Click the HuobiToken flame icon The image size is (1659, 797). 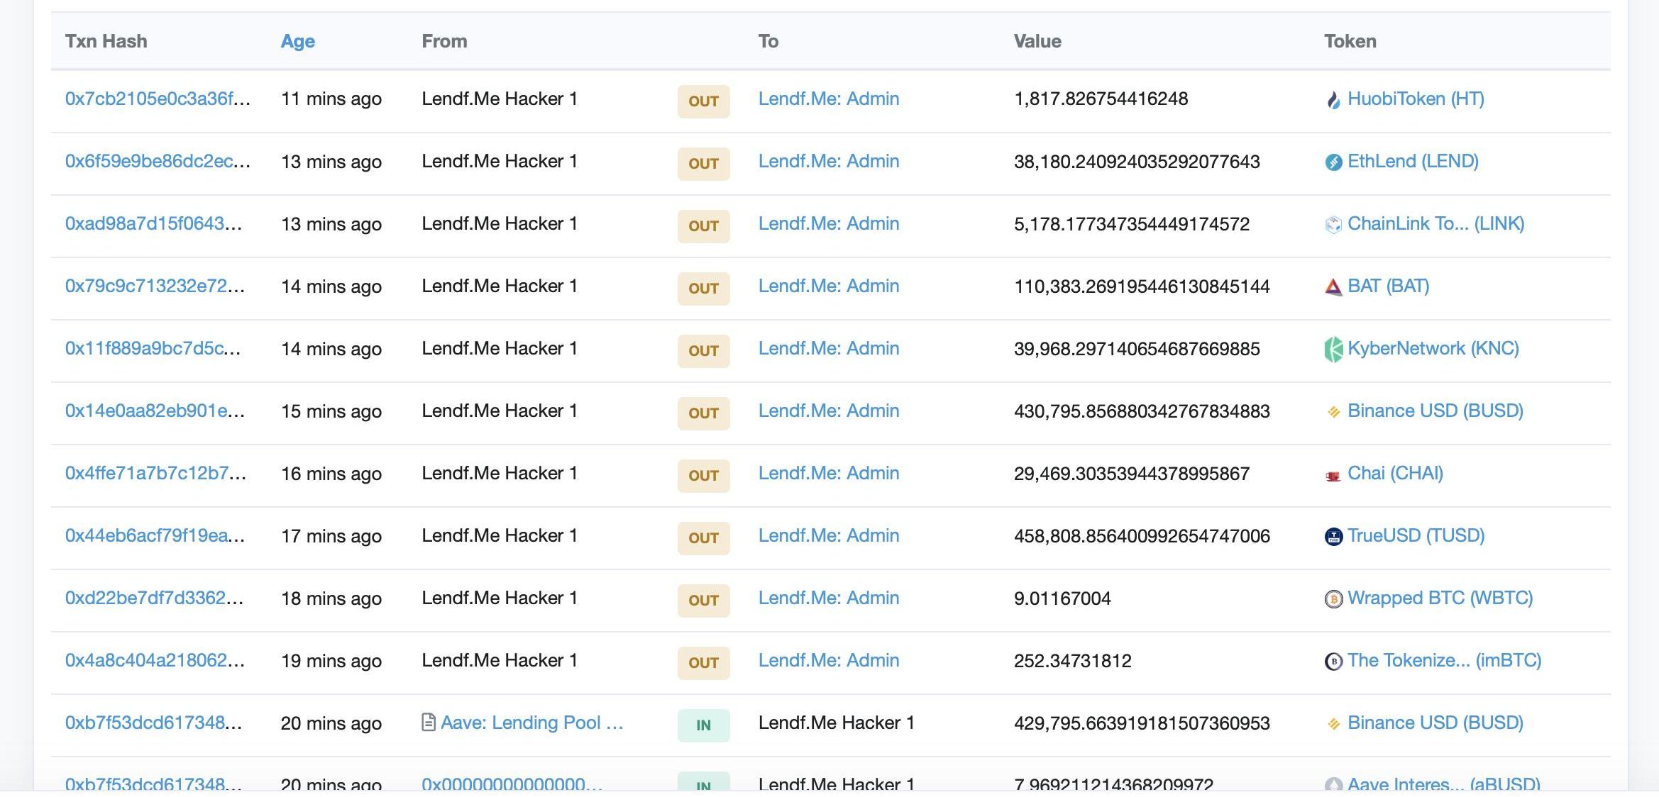[x=1333, y=100]
